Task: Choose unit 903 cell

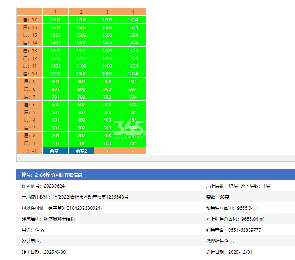Action: 107,81
